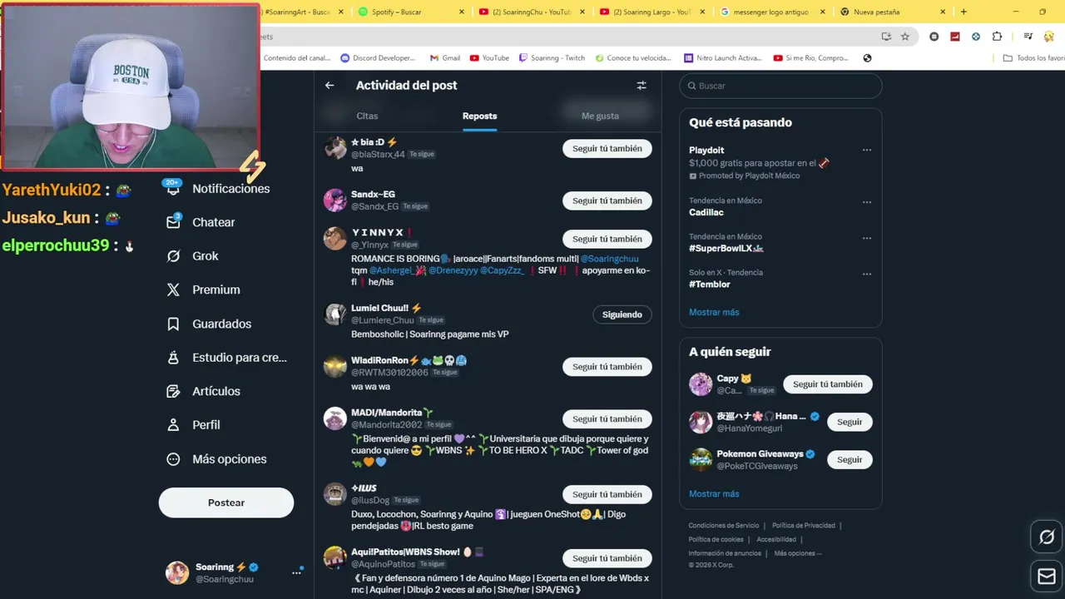Switch to the Citas tab

pyautogui.click(x=367, y=116)
